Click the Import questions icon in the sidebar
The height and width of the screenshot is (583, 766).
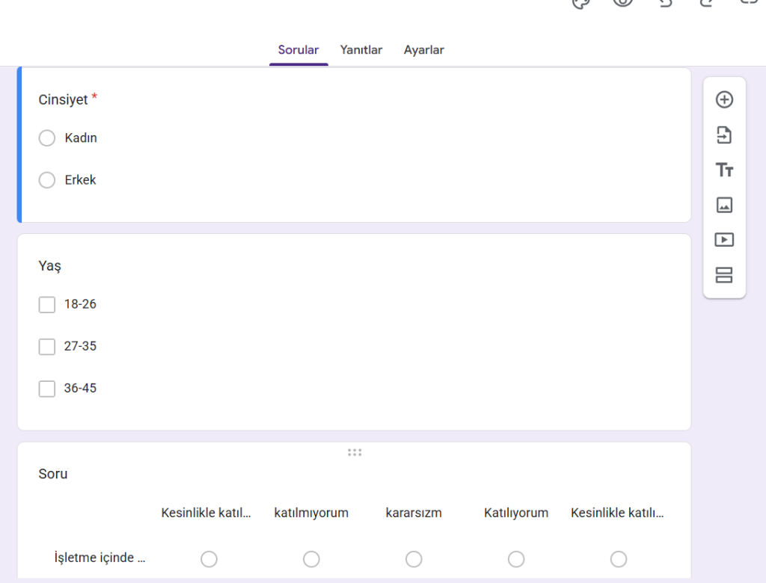724,135
